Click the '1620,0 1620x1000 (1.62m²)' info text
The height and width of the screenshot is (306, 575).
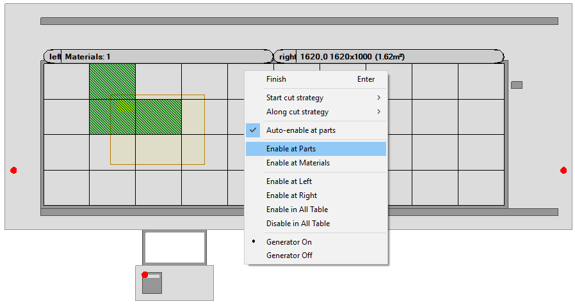[x=352, y=57]
